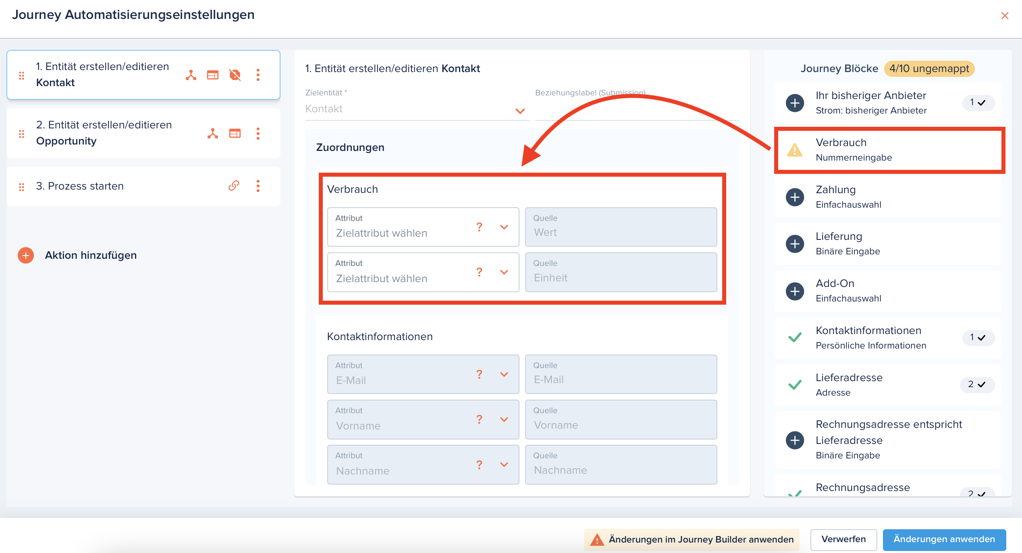This screenshot has width=1022, height=553.
Task: Click help question mark for Nachname attribute
Action: pyautogui.click(x=479, y=465)
